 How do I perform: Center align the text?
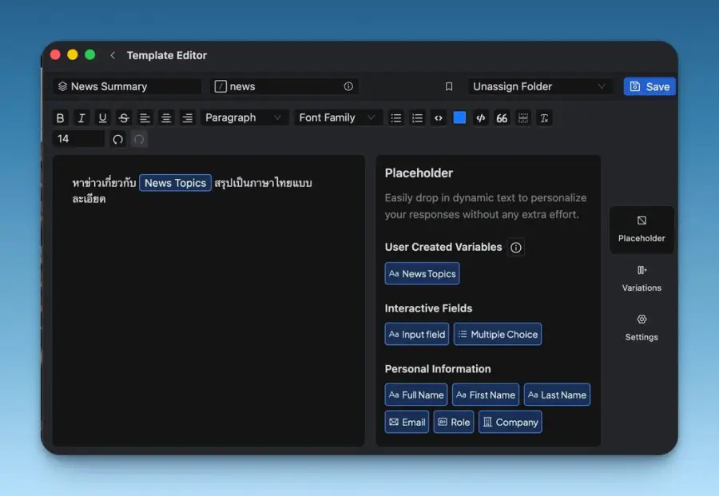pos(166,118)
